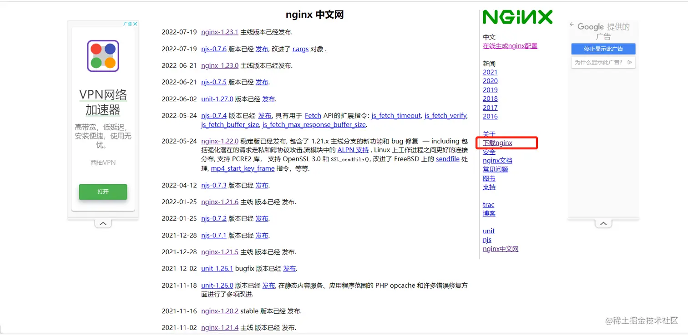Open 图书 sidebar link
Screen dimensions: 688x335
[489, 178]
